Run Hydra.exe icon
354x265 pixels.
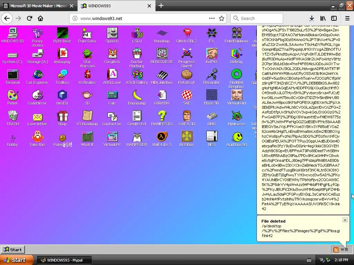[x=236, y=116]
